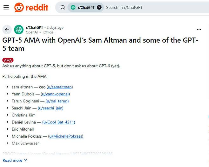Click the search magnifier icon

(63, 7)
